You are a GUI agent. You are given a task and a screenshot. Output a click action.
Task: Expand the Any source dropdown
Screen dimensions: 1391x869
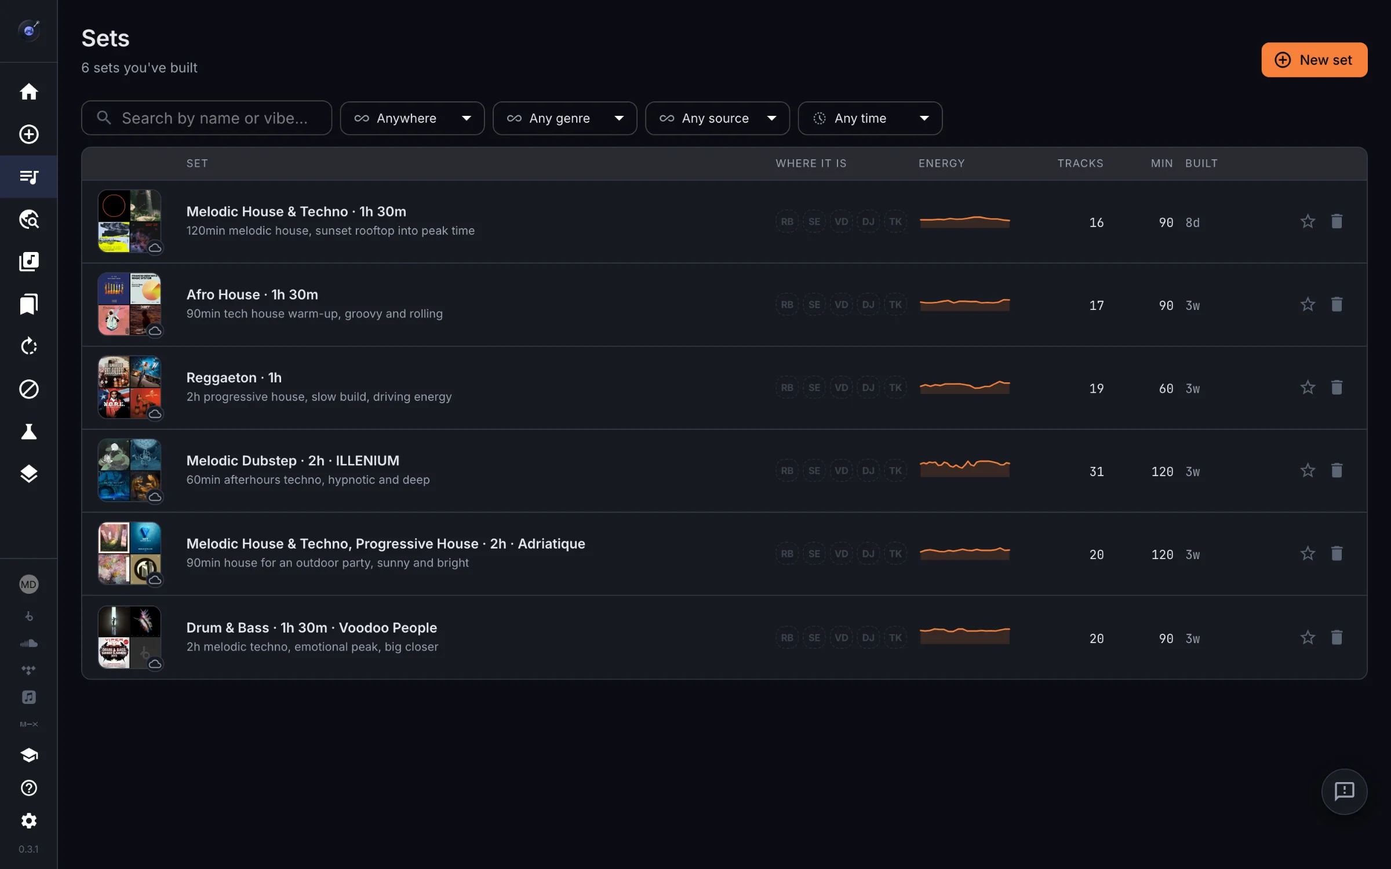point(717,118)
